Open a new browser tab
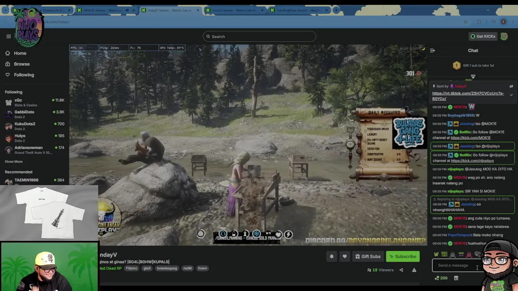 click(x=336, y=10)
